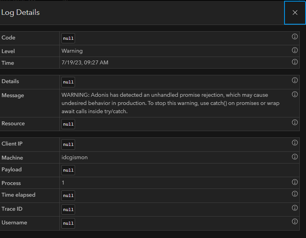Click the Details row info icon

click(295, 80)
